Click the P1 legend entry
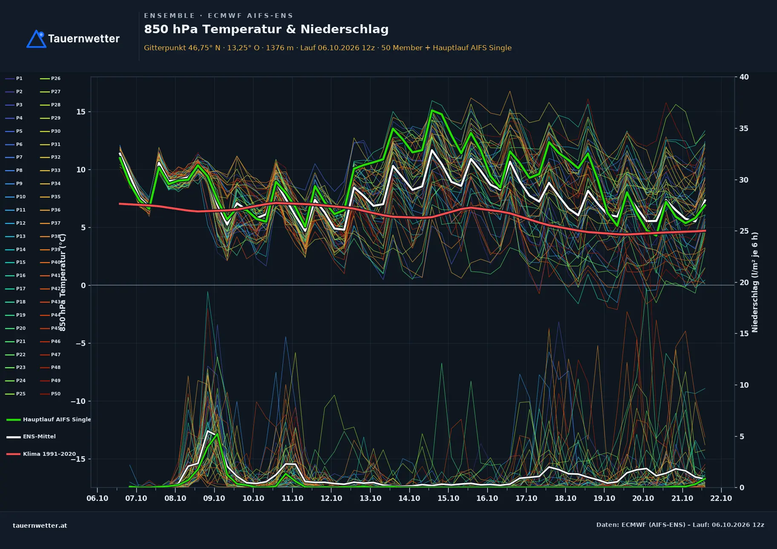The height and width of the screenshot is (549, 777). 14,79
